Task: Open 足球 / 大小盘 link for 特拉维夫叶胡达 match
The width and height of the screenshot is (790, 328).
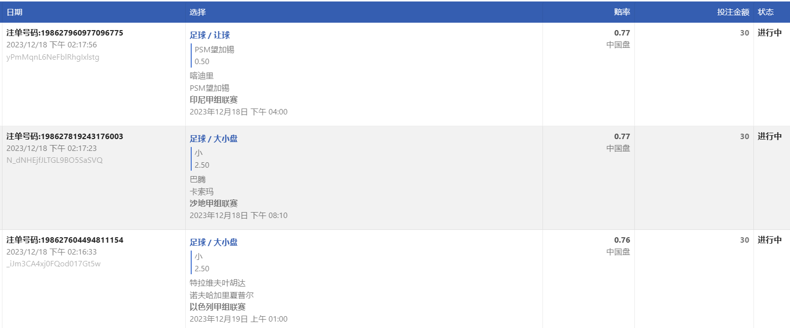Action: coord(213,242)
